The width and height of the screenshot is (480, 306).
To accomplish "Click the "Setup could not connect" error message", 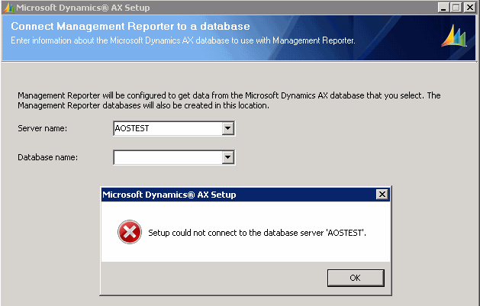I will [257, 232].
